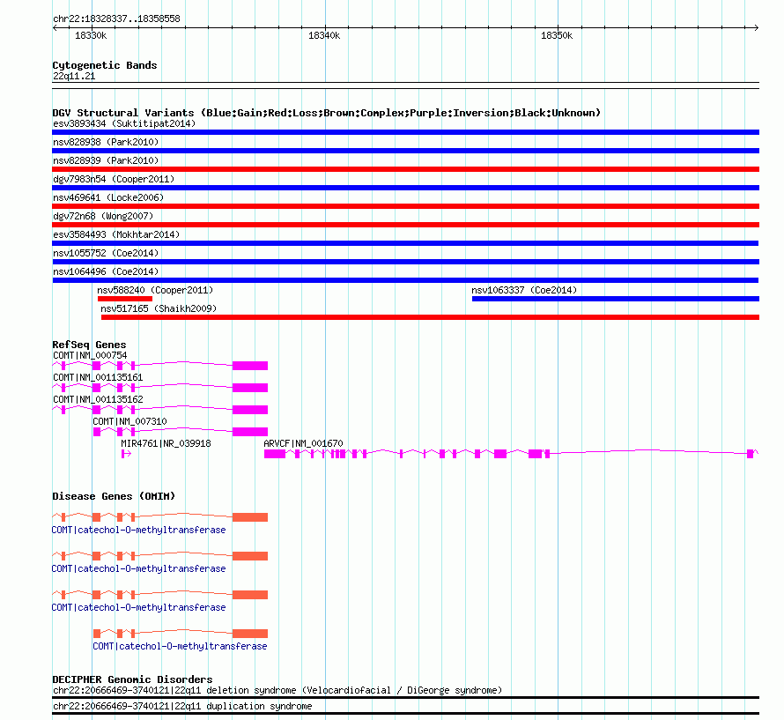Click the nsv588240 (Cooper2011) label text
Image resolution: width=784 pixels, height=720 pixels.
(x=155, y=290)
